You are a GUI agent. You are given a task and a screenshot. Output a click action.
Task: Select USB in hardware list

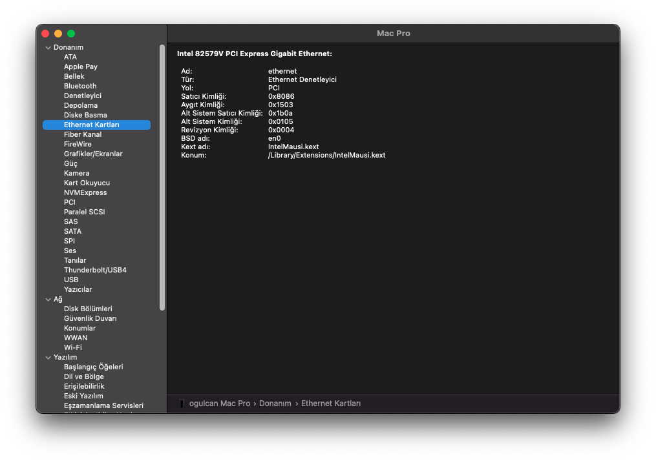click(71, 280)
